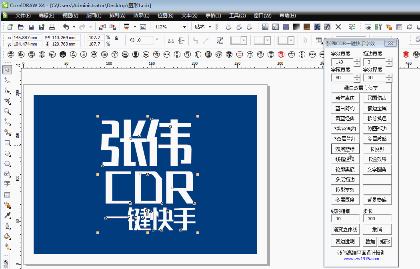Select the Fill bucket tool
Viewport: 420px width, 269px height.
[7, 236]
